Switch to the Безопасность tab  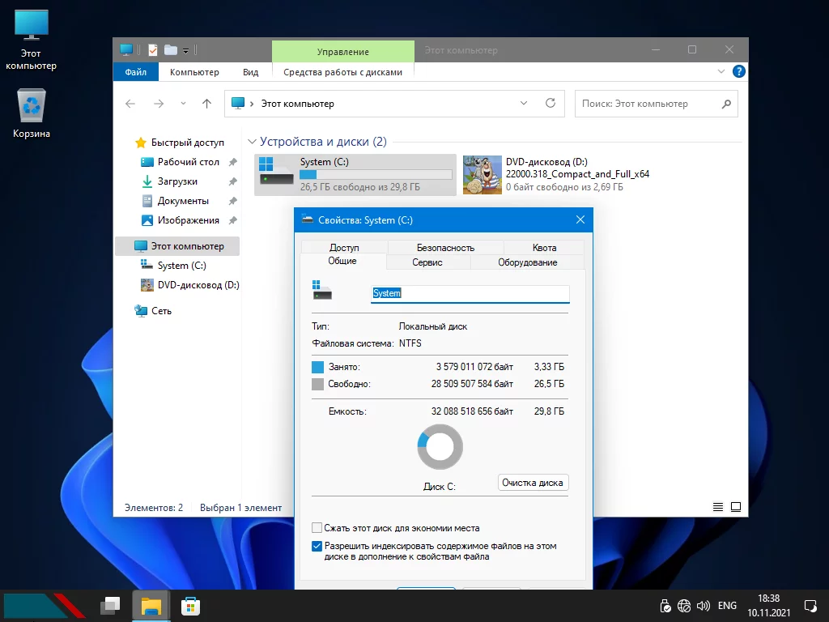(445, 248)
